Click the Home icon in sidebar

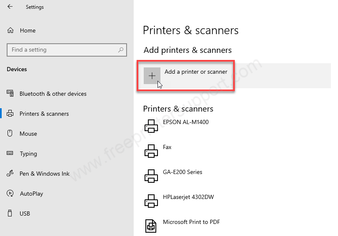pos(10,30)
